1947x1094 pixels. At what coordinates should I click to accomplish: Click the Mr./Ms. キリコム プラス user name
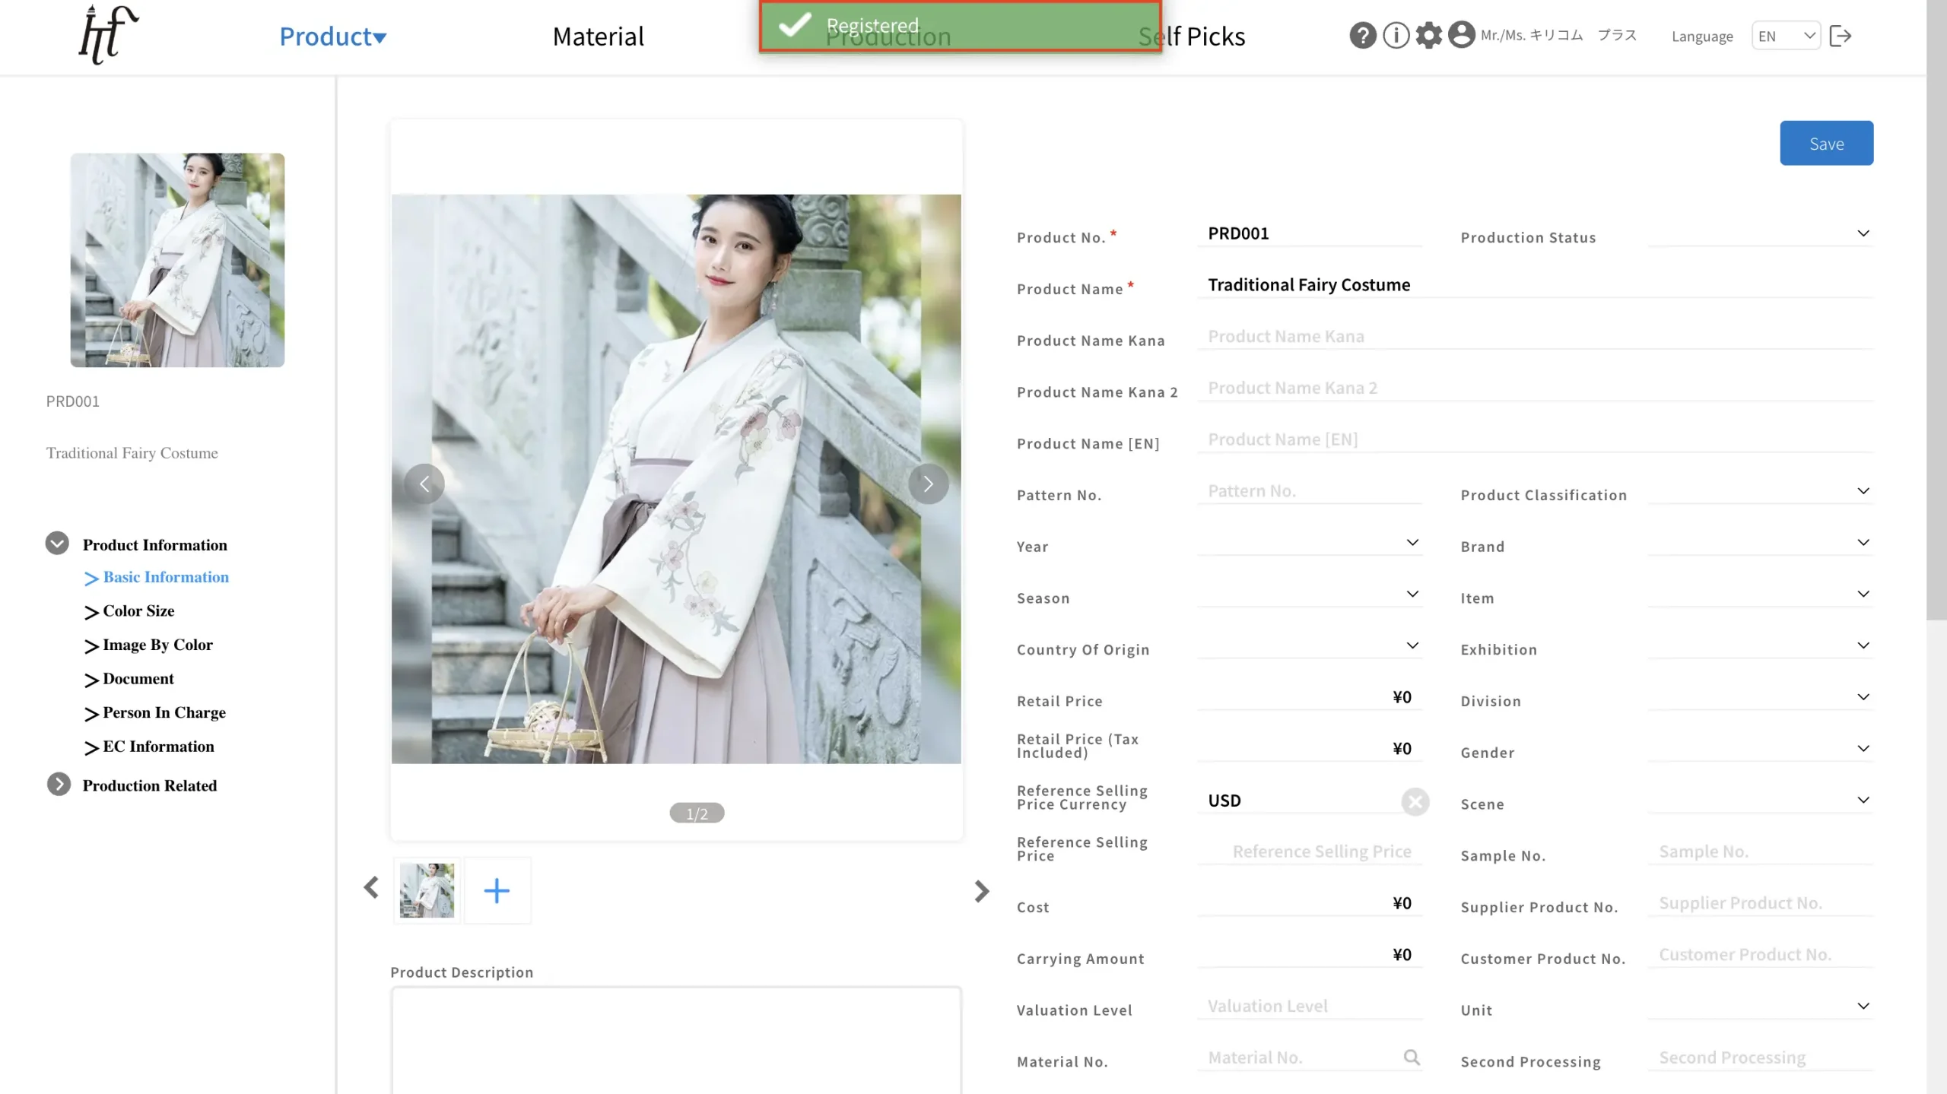pyautogui.click(x=1558, y=35)
